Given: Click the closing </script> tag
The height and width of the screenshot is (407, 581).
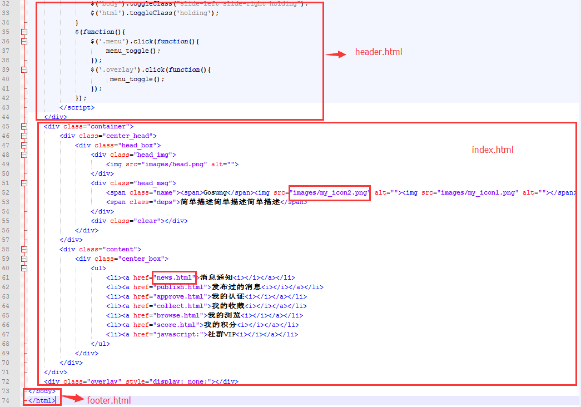Looking at the screenshot, I should (77, 107).
